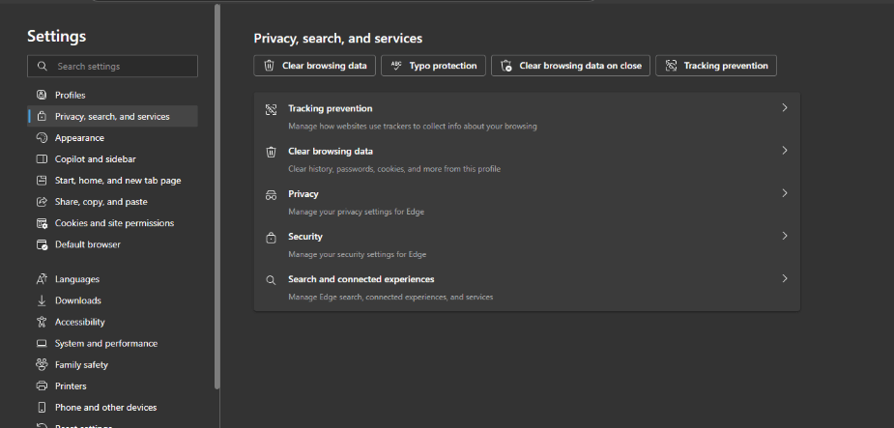
Task: Click the Downloads arrow icon
Action: coord(41,300)
